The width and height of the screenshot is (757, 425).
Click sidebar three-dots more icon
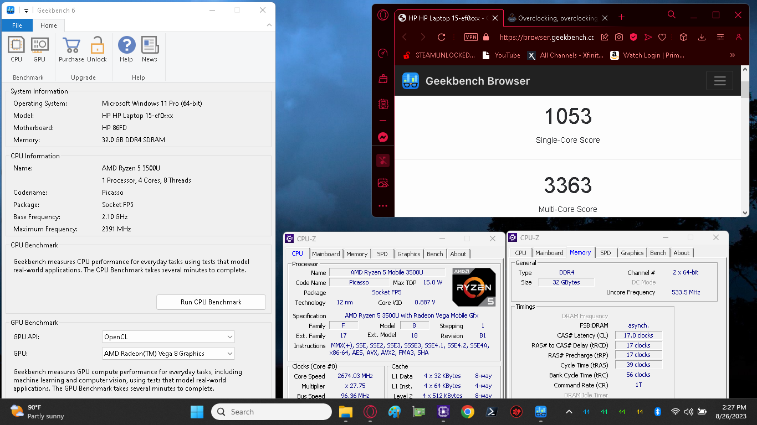point(383,206)
